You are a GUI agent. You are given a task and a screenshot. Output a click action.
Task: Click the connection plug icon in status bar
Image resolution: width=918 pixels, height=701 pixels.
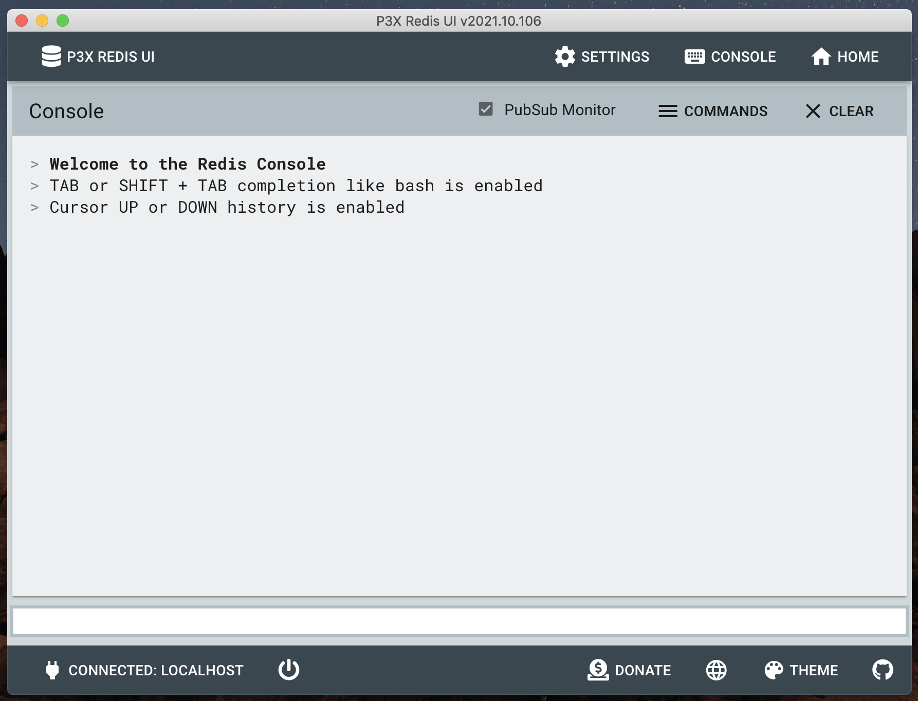pos(52,670)
